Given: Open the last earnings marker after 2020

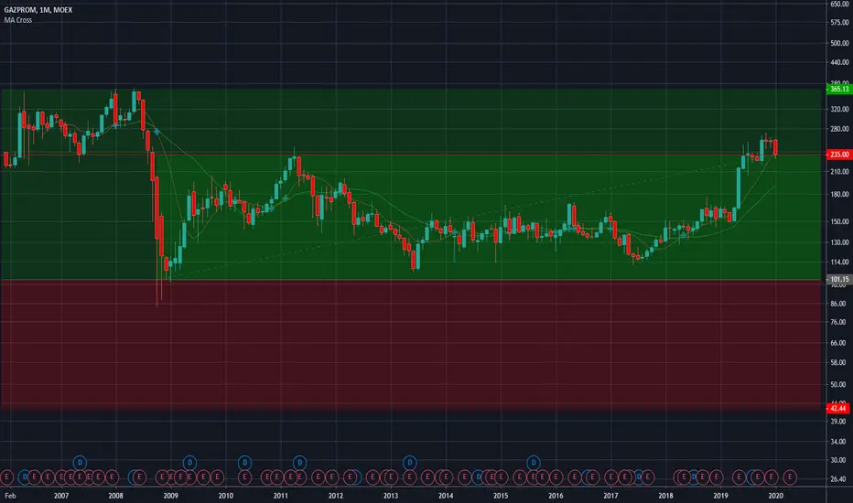Looking at the screenshot, I should pos(790,477).
